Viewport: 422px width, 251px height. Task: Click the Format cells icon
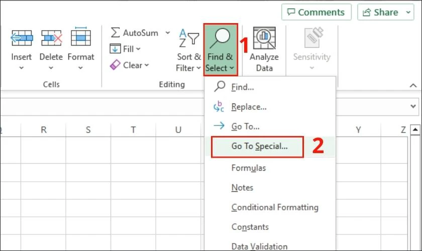(81, 37)
